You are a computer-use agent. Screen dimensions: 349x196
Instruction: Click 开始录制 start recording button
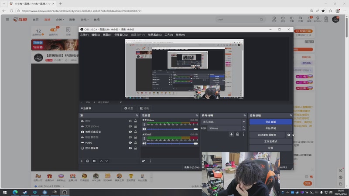pyautogui.click(x=270, y=128)
